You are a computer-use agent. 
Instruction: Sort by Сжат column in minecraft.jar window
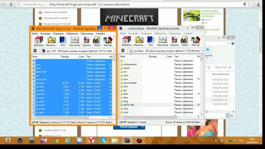(169, 56)
